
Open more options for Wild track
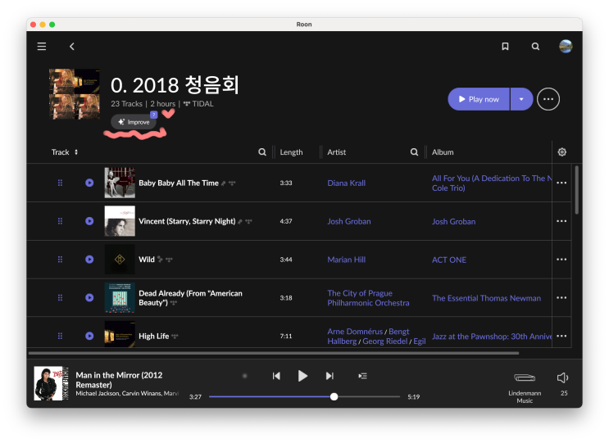tap(561, 259)
